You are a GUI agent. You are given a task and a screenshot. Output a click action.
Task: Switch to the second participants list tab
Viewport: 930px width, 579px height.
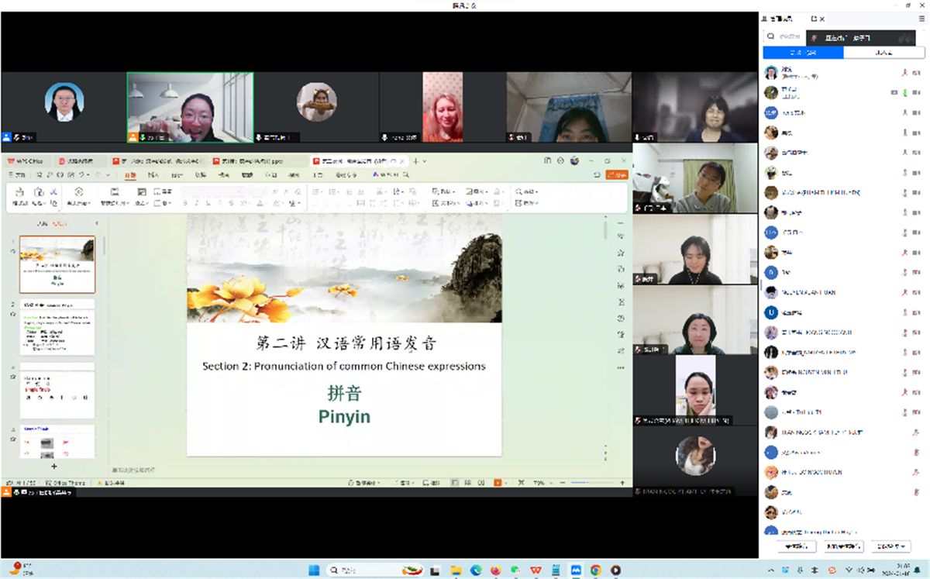click(883, 53)
